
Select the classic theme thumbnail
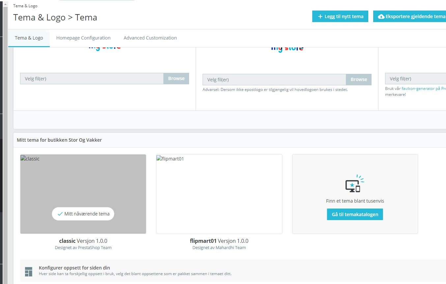click(x=83, y=194)
